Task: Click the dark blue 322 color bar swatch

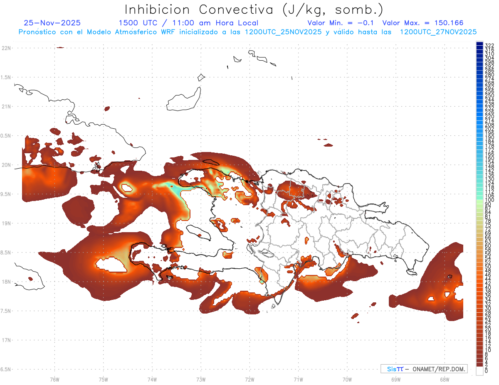Action: click(x=479, y=44)
